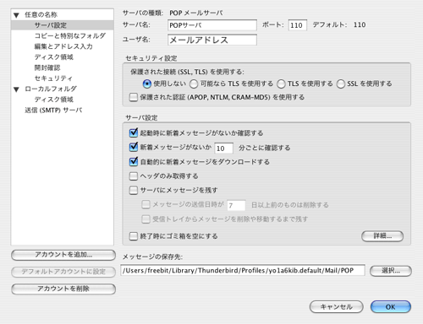Open コピーと特別なフォルダ settings
The height and width of the screenshot is (324, 423).
[x=70, y=35]
